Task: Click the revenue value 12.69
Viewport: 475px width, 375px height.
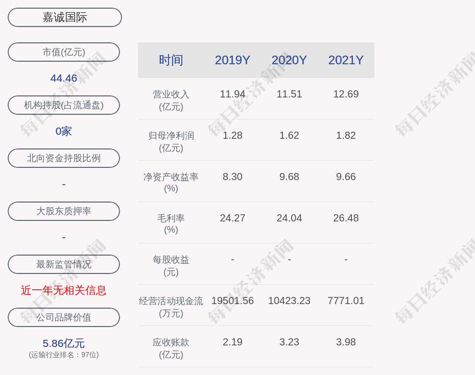Action: click(346, 94)
